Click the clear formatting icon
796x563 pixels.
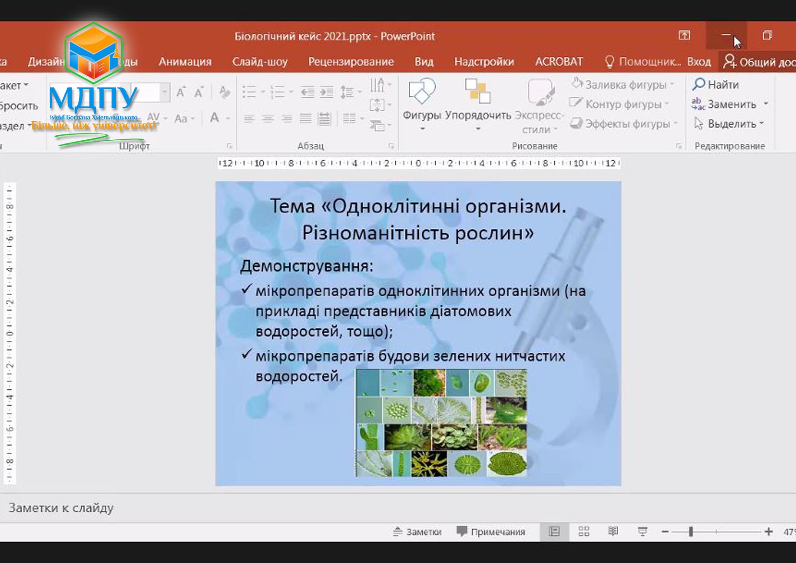224,92
